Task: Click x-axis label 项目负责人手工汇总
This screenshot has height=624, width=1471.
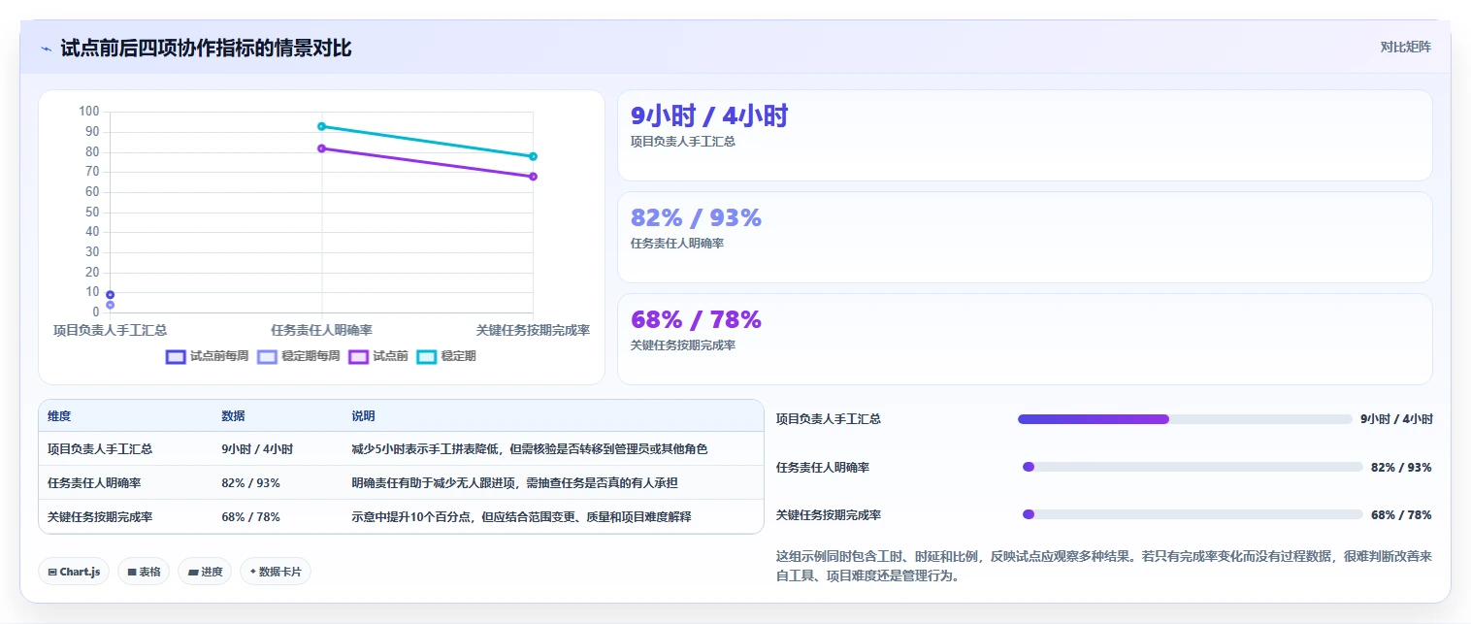Action: (x=110, y=330)
